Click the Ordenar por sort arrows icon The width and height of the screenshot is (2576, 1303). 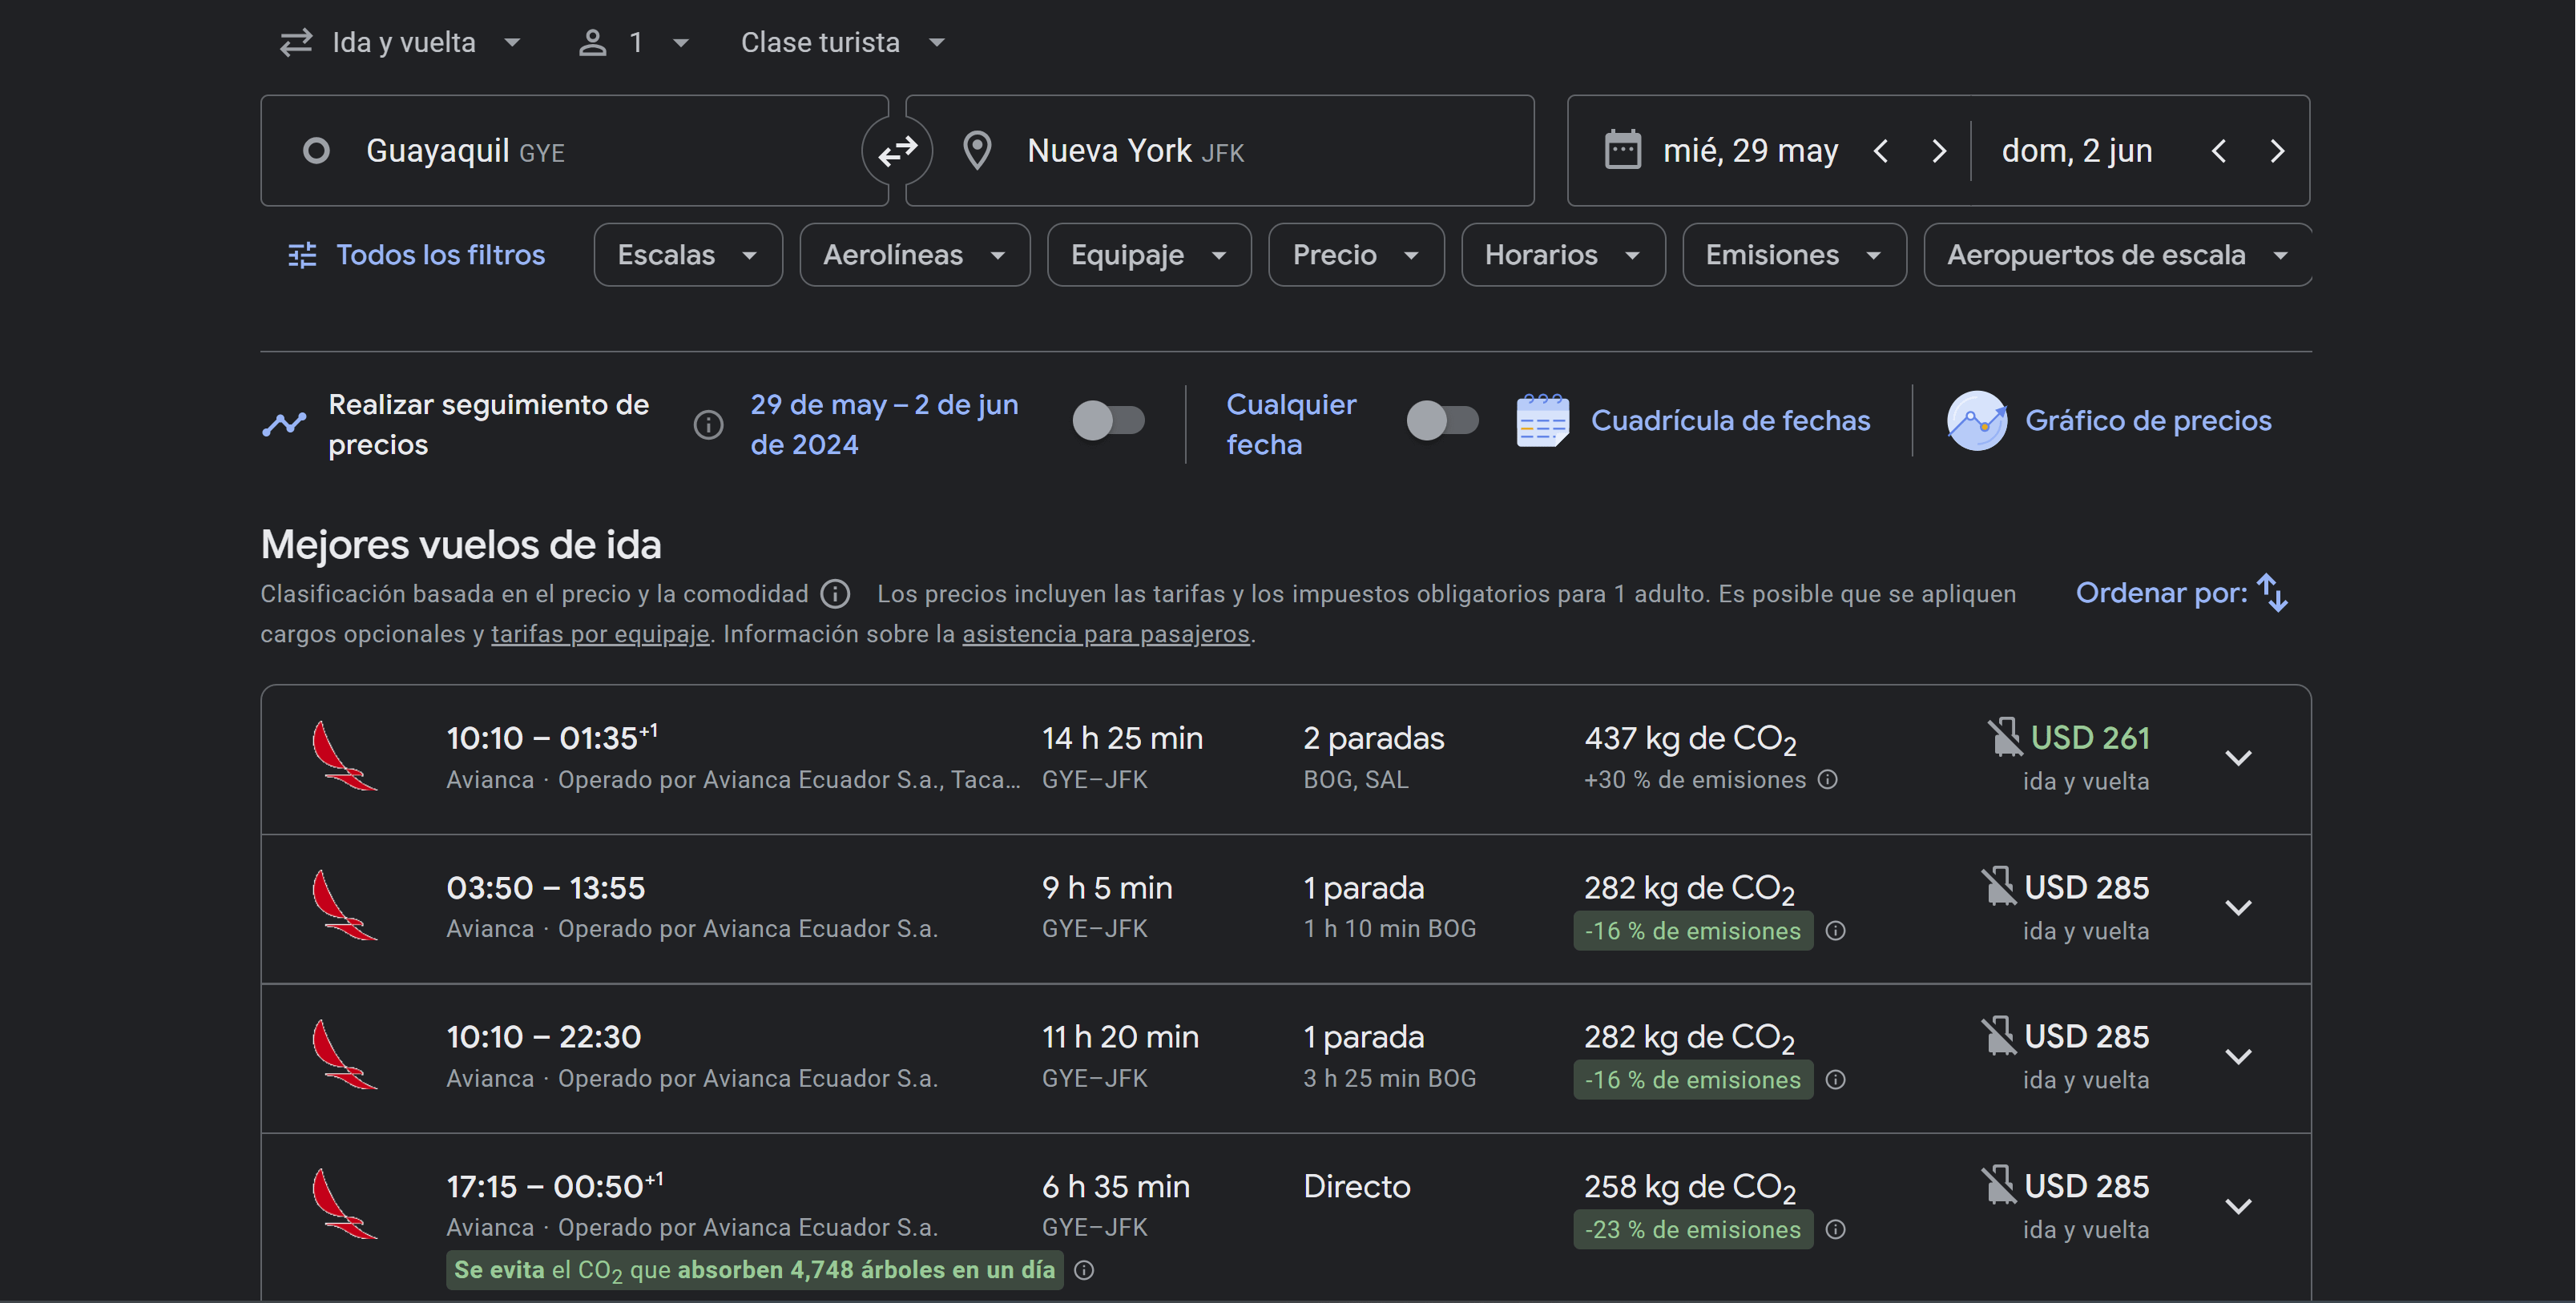(x=2272, y=593)
